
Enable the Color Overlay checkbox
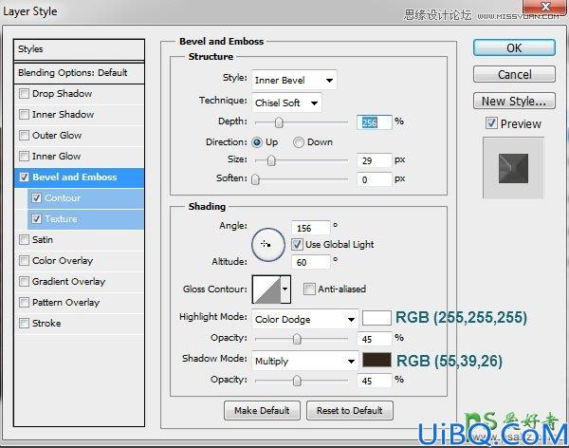click(x=24, y=260)
